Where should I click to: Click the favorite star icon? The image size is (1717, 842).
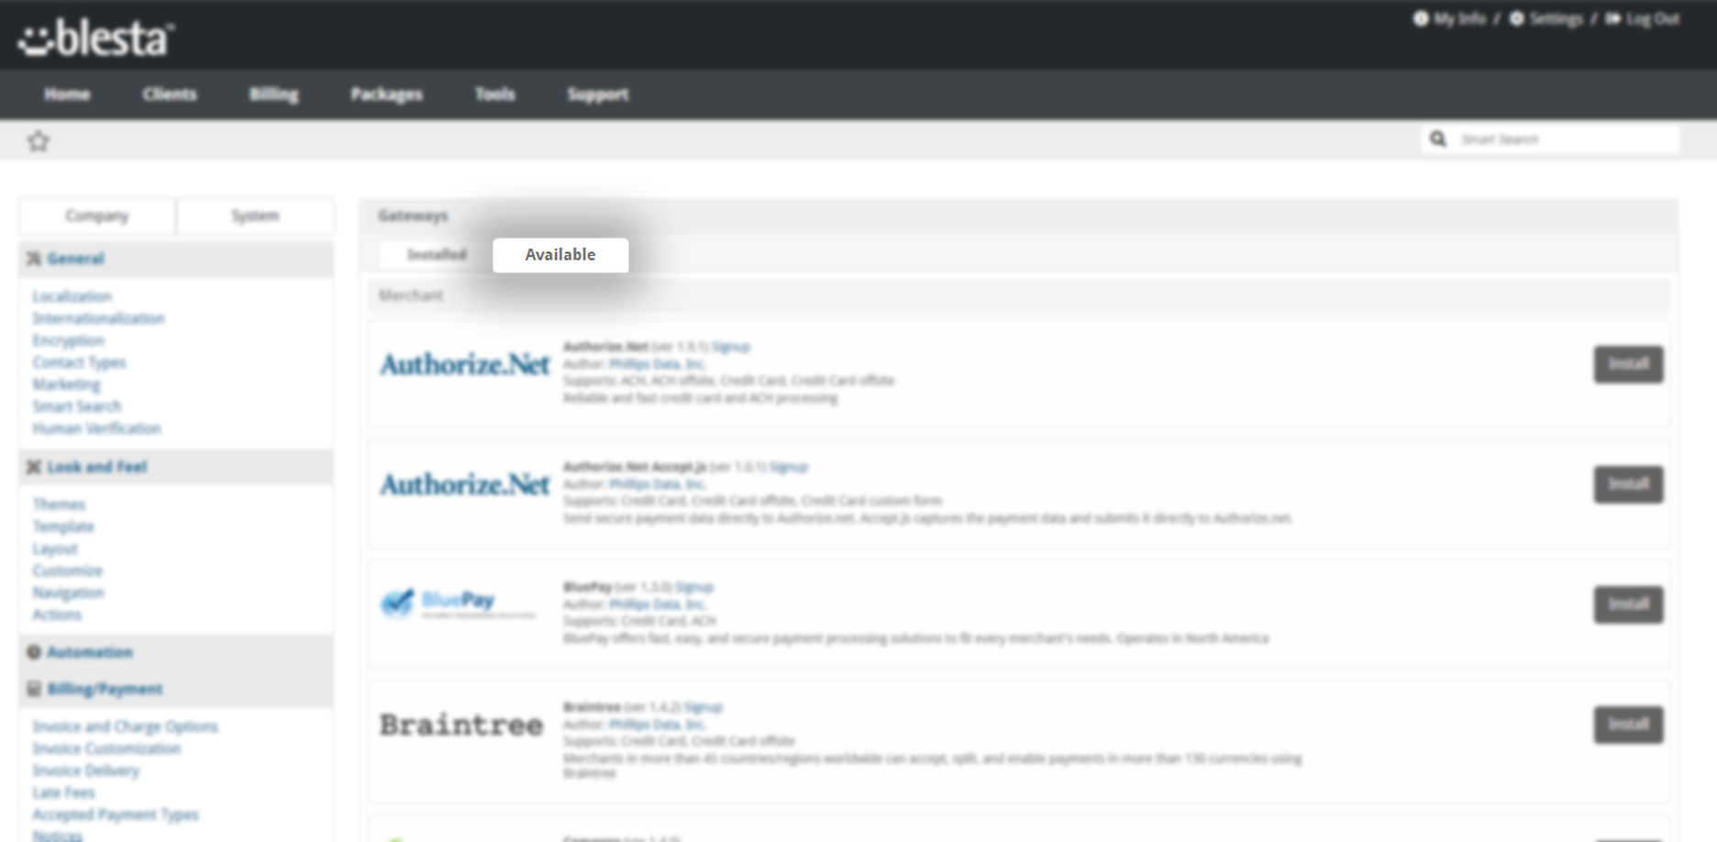(x=39, y=141)
